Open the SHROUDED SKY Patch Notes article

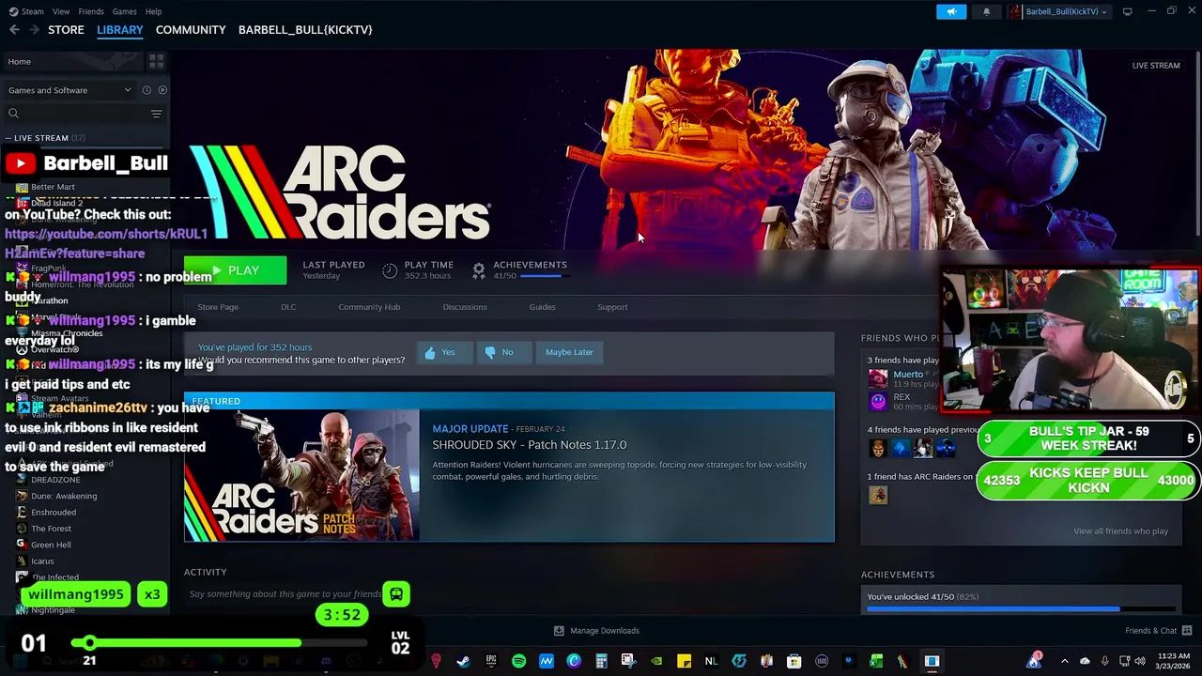529,445
